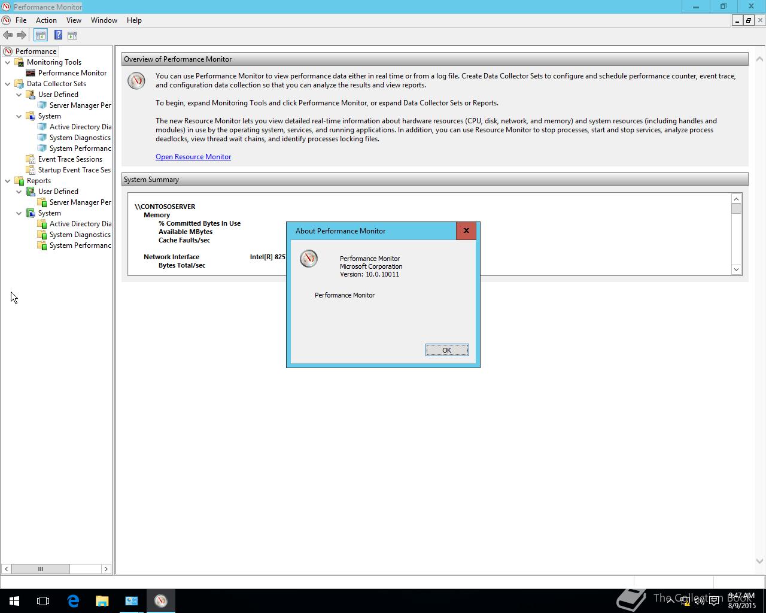Collapse System under Reports
Image resolution: width=766 pixels, height=613 pixels.
(x=19, y=213)
